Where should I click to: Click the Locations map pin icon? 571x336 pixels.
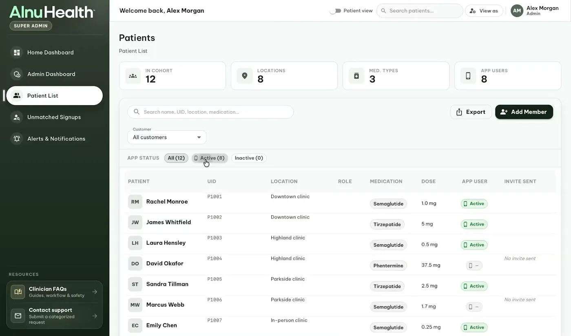pos(245,76)
